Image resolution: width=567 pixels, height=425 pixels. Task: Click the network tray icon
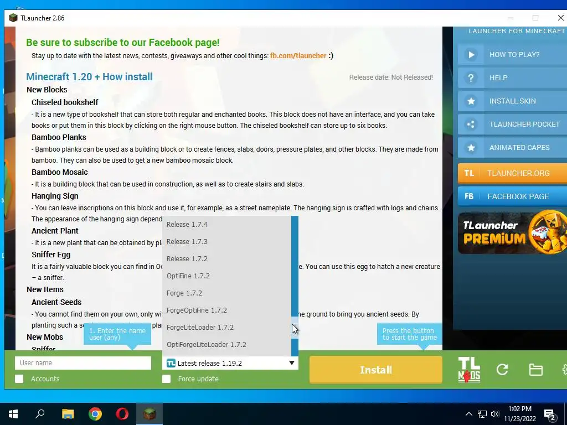tap(482, 414)
